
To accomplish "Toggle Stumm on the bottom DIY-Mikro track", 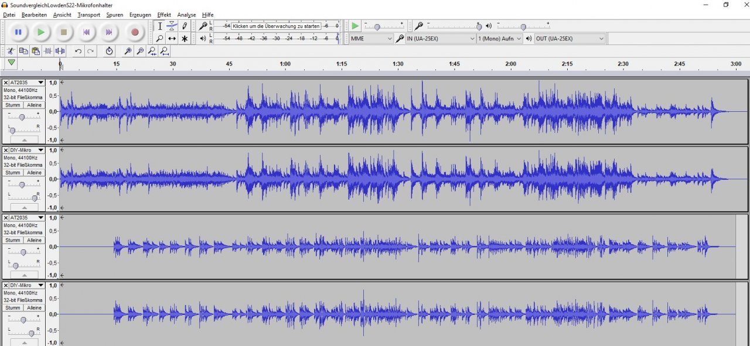I will pos(13,308).
